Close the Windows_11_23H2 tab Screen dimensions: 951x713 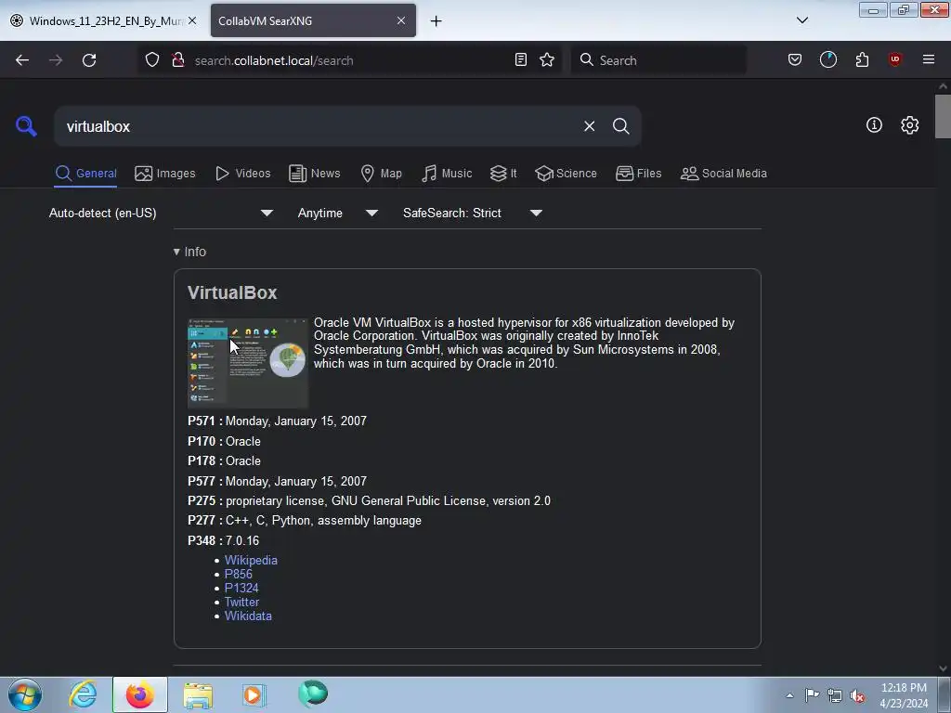tap(192, 20)
